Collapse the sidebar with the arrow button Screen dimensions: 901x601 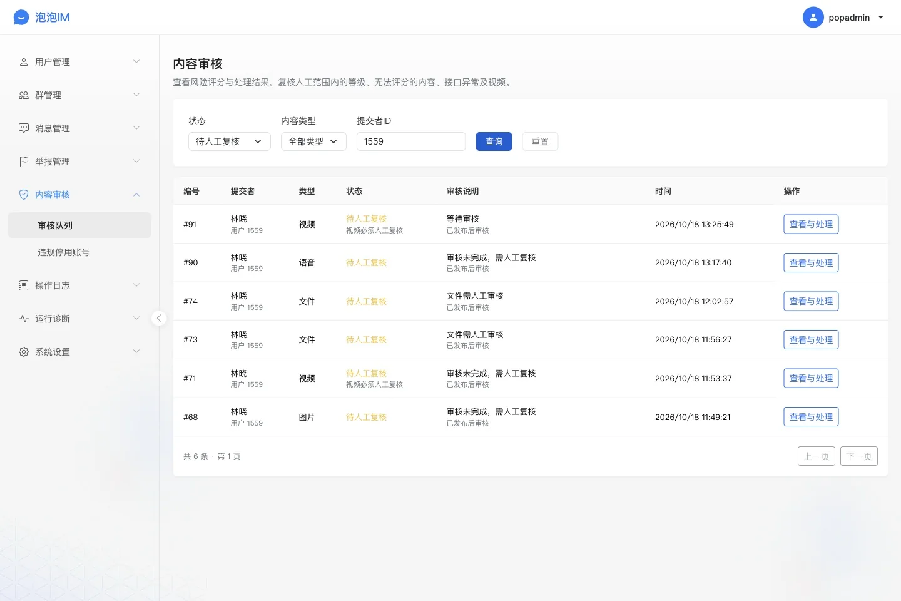tap(159, 318)
